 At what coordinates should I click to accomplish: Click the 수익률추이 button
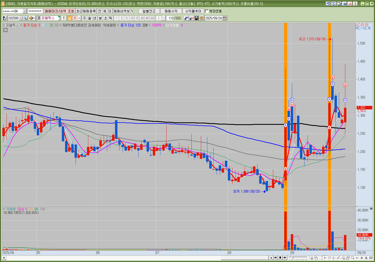pyautogui.click(x=193, y=11)
